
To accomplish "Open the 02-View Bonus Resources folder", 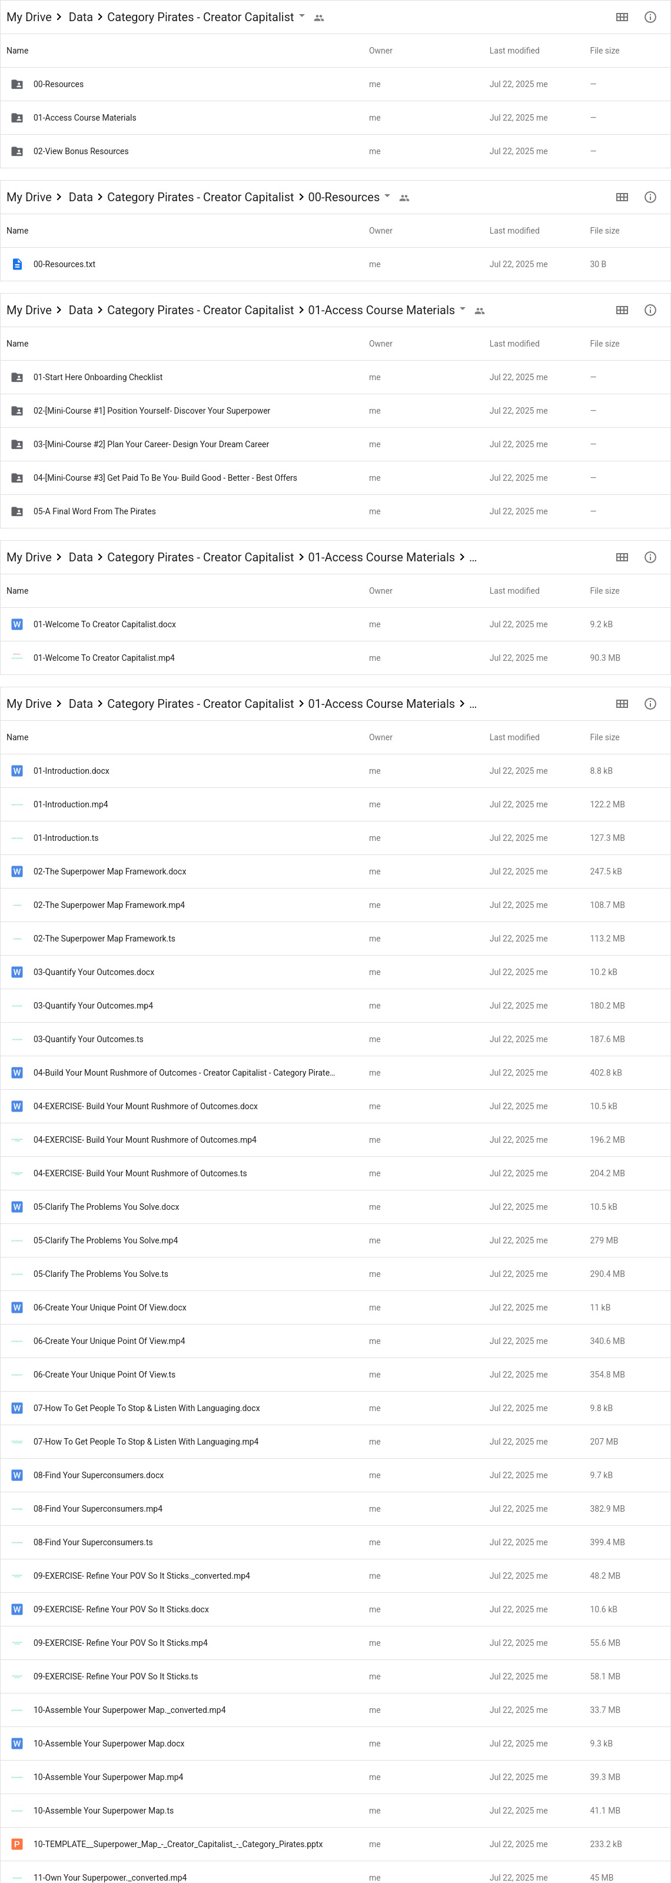I will (x=336, y=151).
